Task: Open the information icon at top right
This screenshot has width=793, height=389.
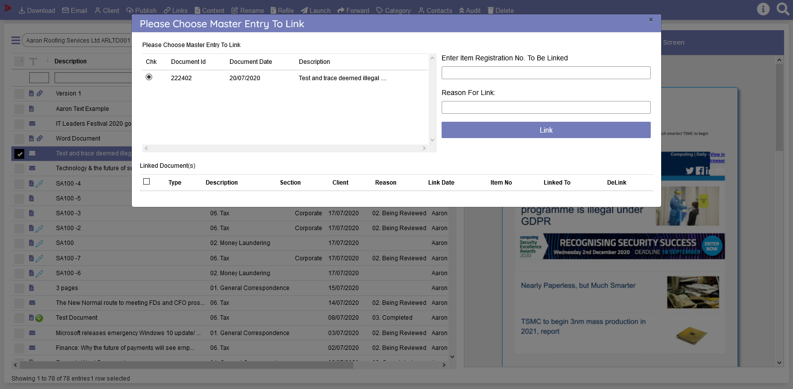Action: click(763, 9)
